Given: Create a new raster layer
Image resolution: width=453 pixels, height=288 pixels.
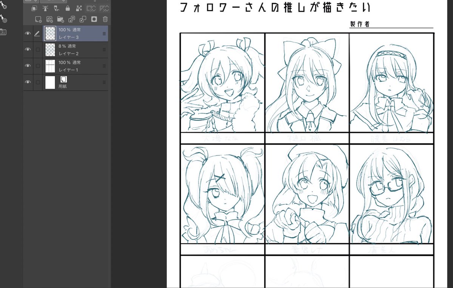Looking at the screenshot, I should [38, 19].
